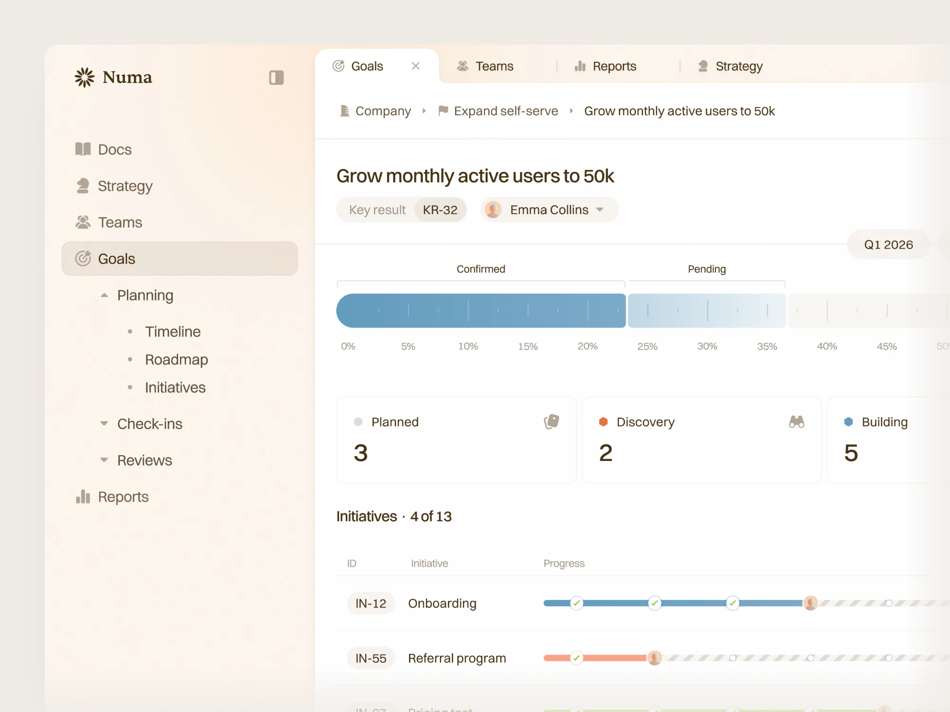
Task: Click the binoculars icon on Discovery card
Action: pos(797,422)
